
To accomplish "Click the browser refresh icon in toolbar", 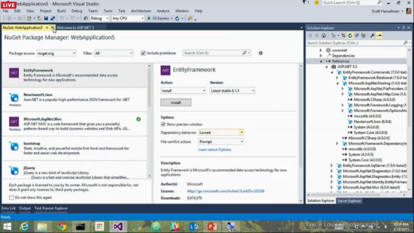I will click(177, 19).
